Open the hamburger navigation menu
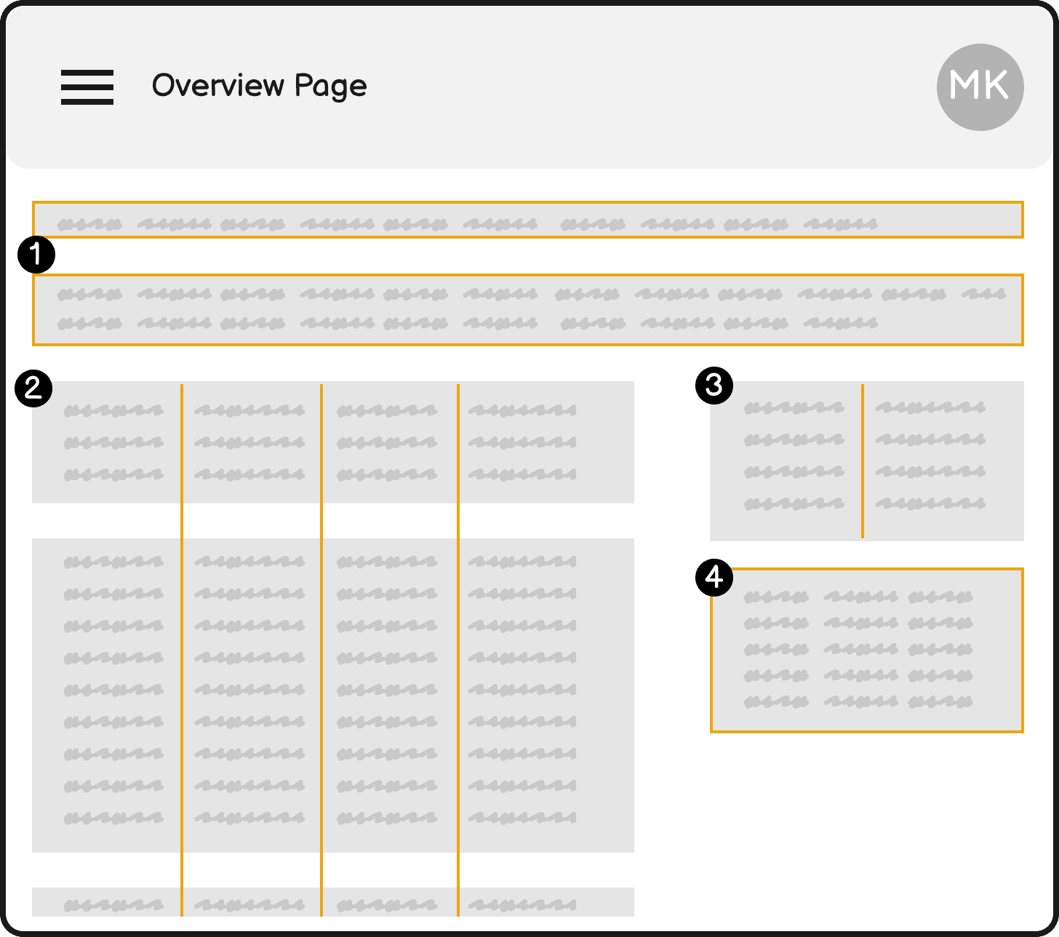Screen dimensions: 1059x937 87,87
